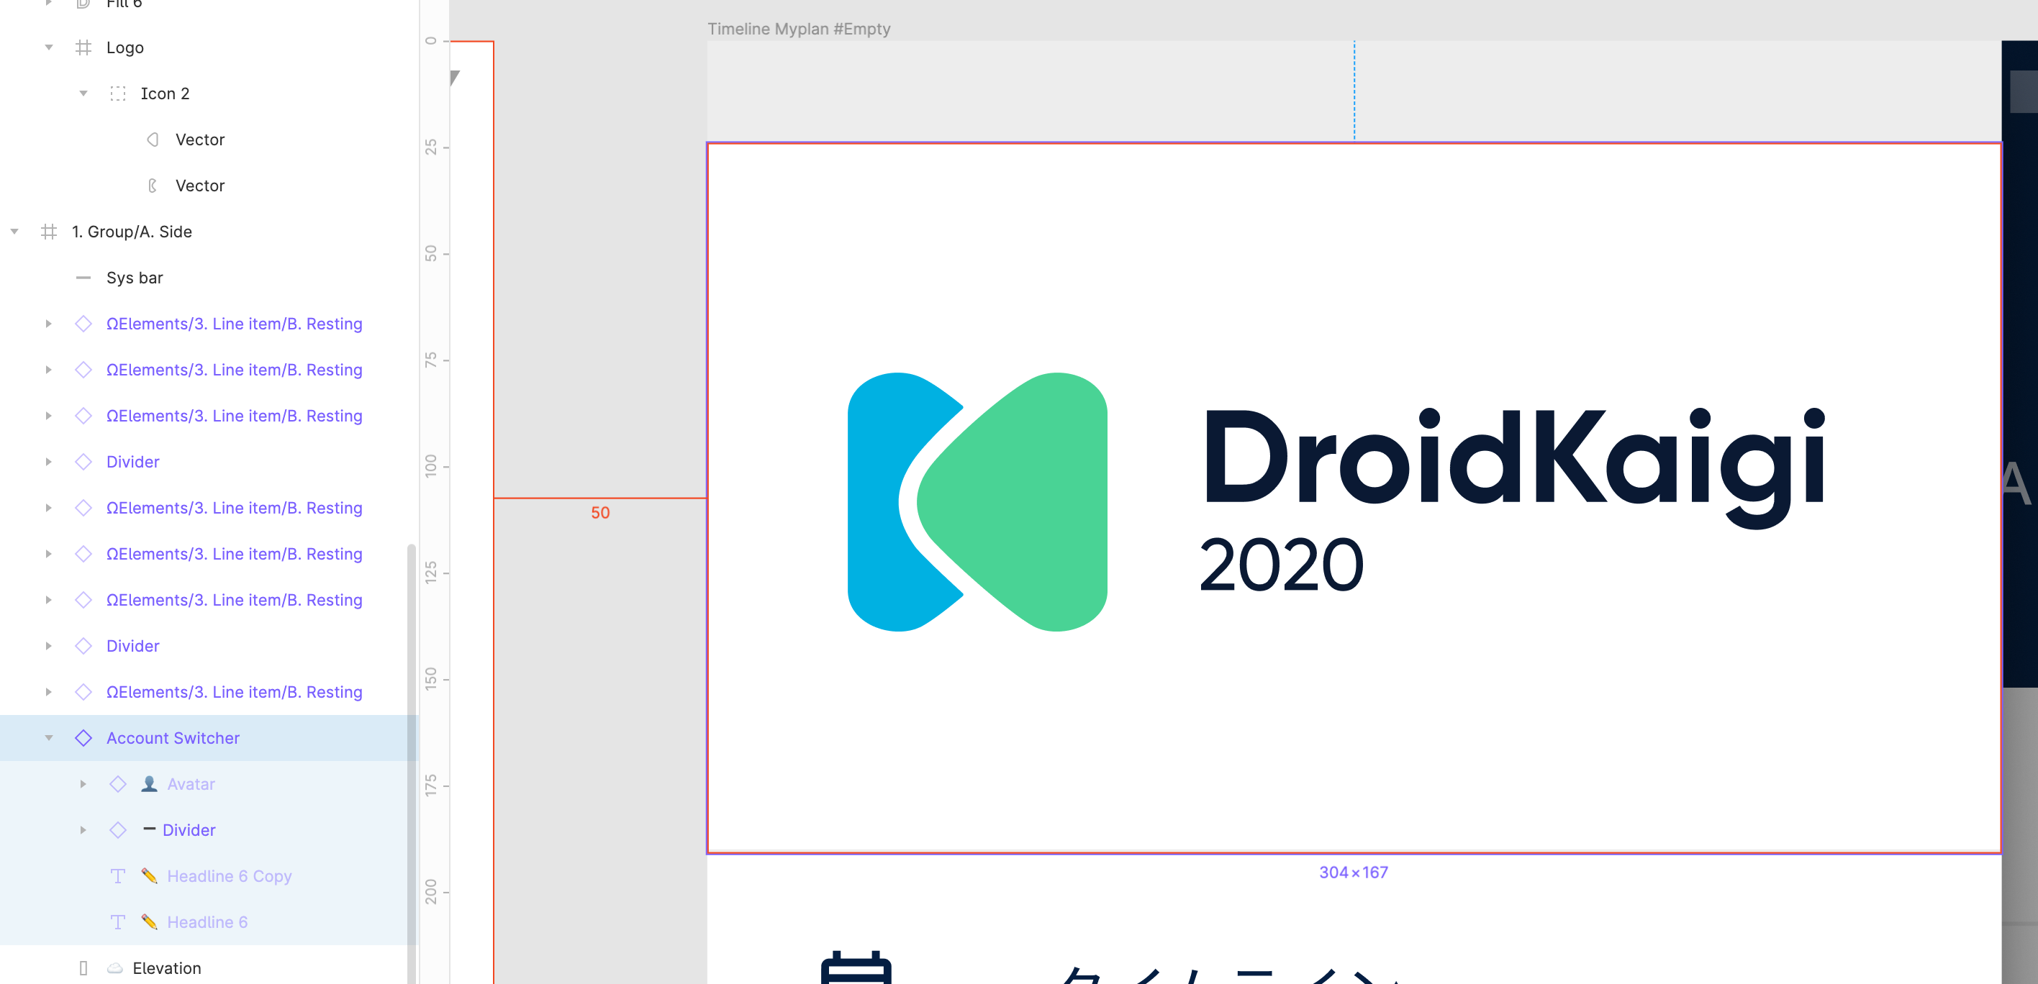
Task: Click the group icon beside Icon 2
Action: [118, 94]
